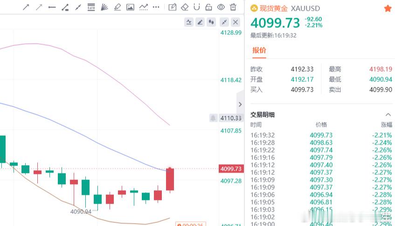Insert an image onto the chart
Viewport: 395px width, 226px height.
[x=130, y=7]
